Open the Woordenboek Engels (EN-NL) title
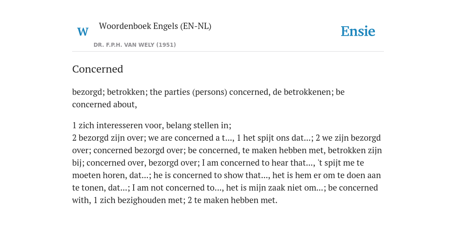Screen dimensions: 456x228 [155, 26]
